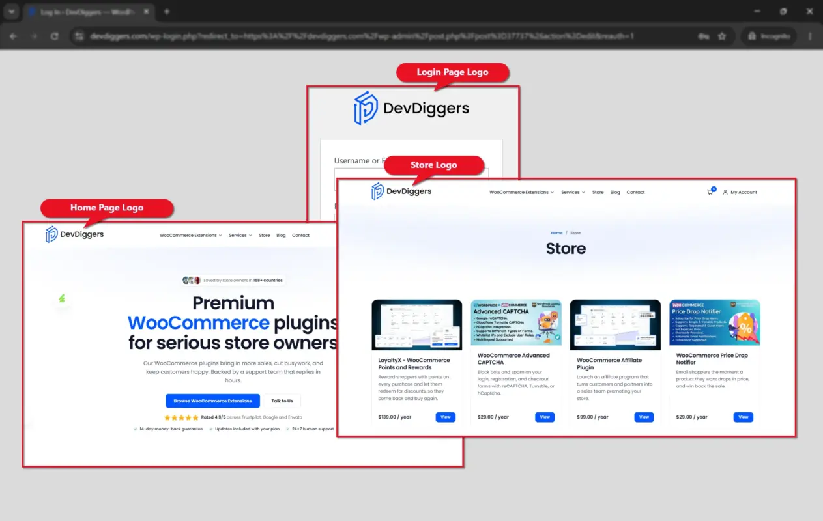Open the tab search dropdown in the title bar
823x521 pixels.
tap(11, 12)
